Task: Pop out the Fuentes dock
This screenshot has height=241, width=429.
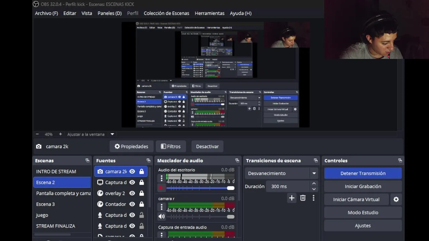Action: pos(148,161)
